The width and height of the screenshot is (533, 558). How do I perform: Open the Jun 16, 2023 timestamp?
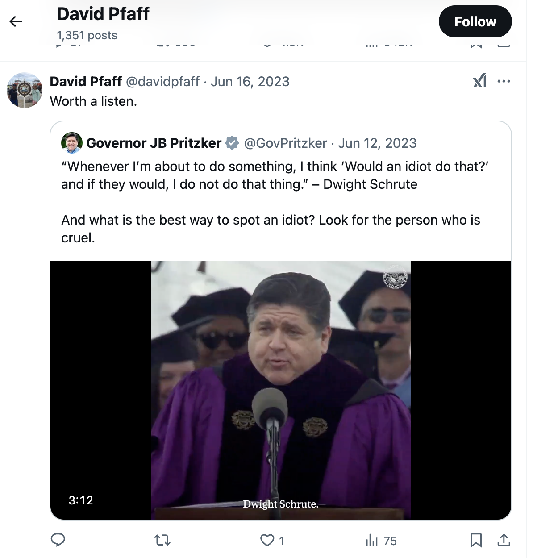coord(250,82)
